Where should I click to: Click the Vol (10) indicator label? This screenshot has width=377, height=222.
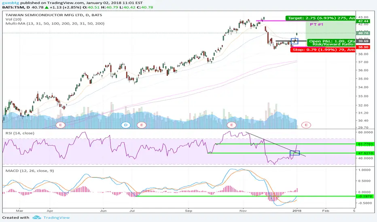[x=13, y=19]
